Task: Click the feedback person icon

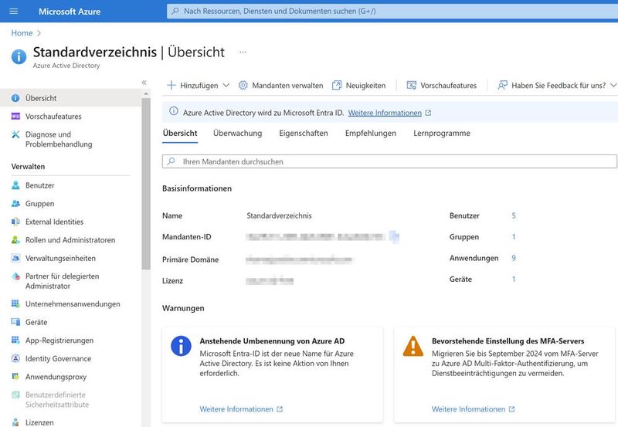Action: [x=502, y=85]
